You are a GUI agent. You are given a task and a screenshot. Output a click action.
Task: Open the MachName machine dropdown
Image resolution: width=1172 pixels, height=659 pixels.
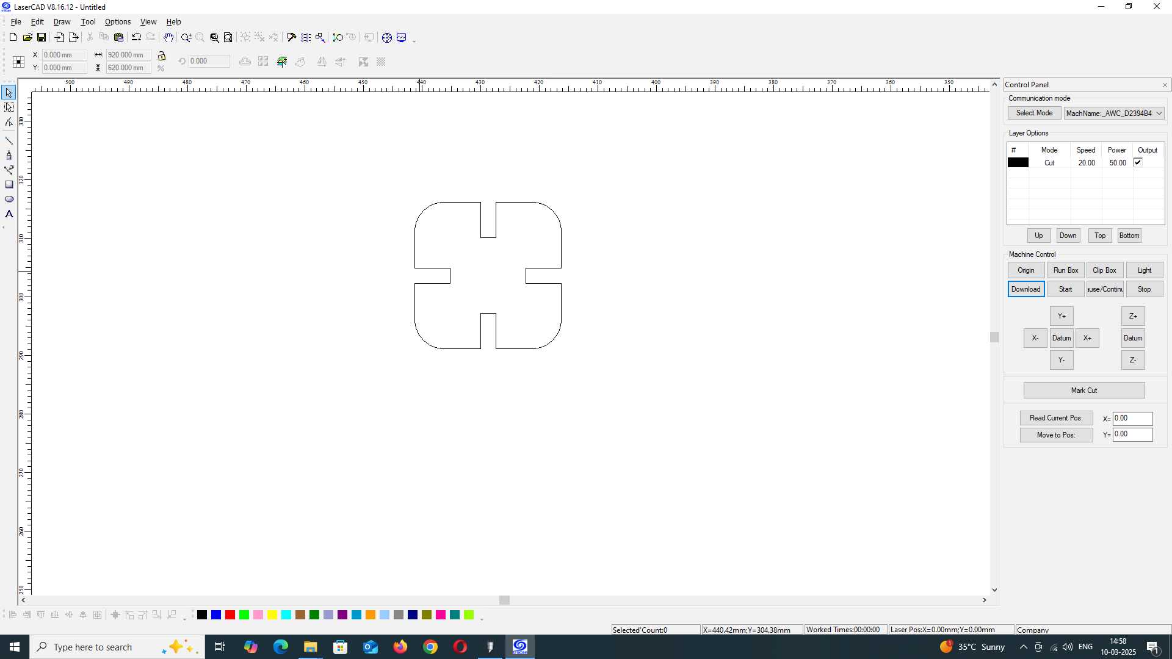[x=1114, y=113]
